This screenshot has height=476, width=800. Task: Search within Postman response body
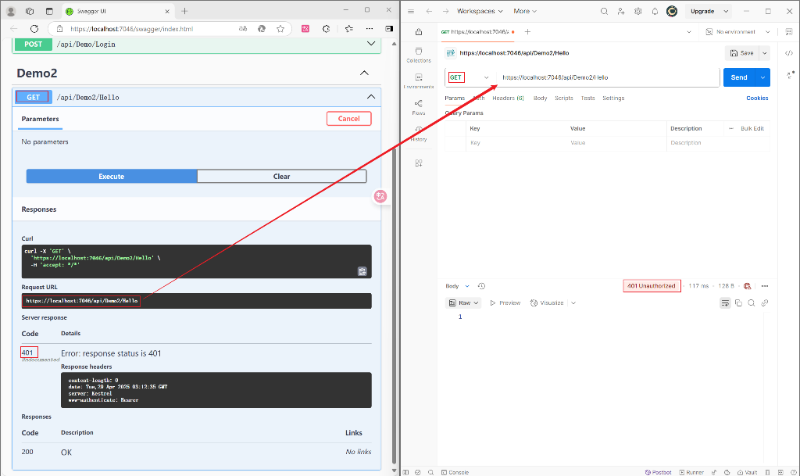[752, 303]
